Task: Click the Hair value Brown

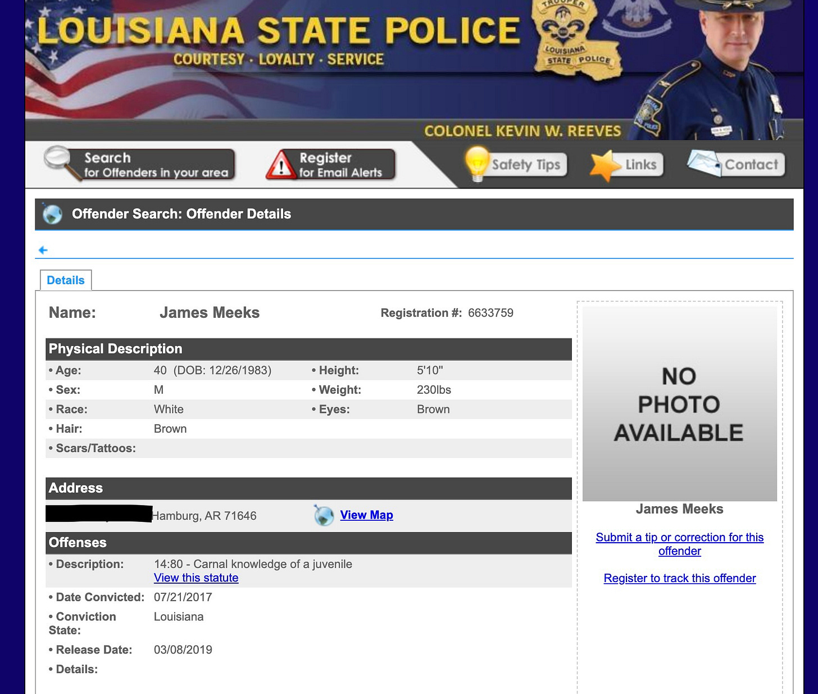Action: click(170, 429)
